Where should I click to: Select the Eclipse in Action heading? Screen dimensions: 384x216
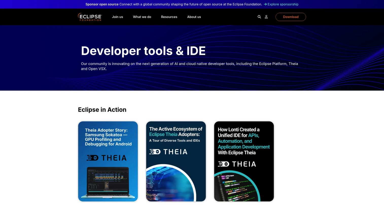pyautogui.click(x=102, y=110)
